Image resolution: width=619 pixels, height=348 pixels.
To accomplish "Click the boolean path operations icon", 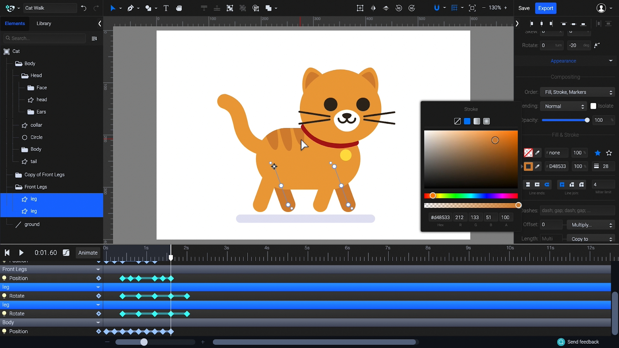I will [268, 8].
